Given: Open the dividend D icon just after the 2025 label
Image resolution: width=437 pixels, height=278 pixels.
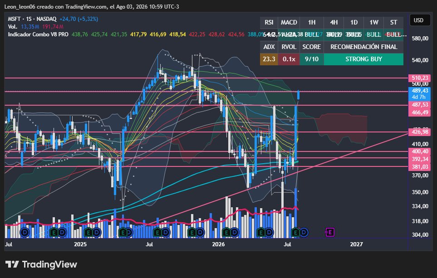Looking at the screenshot, I should (96, 232).
